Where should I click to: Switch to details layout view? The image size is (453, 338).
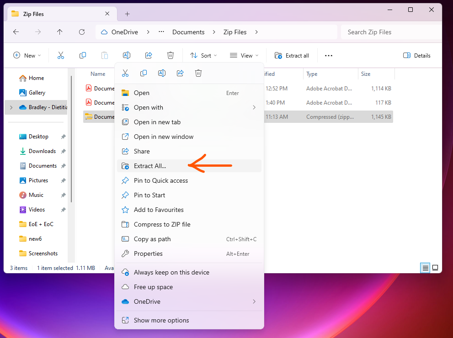(x=425, y=268)
